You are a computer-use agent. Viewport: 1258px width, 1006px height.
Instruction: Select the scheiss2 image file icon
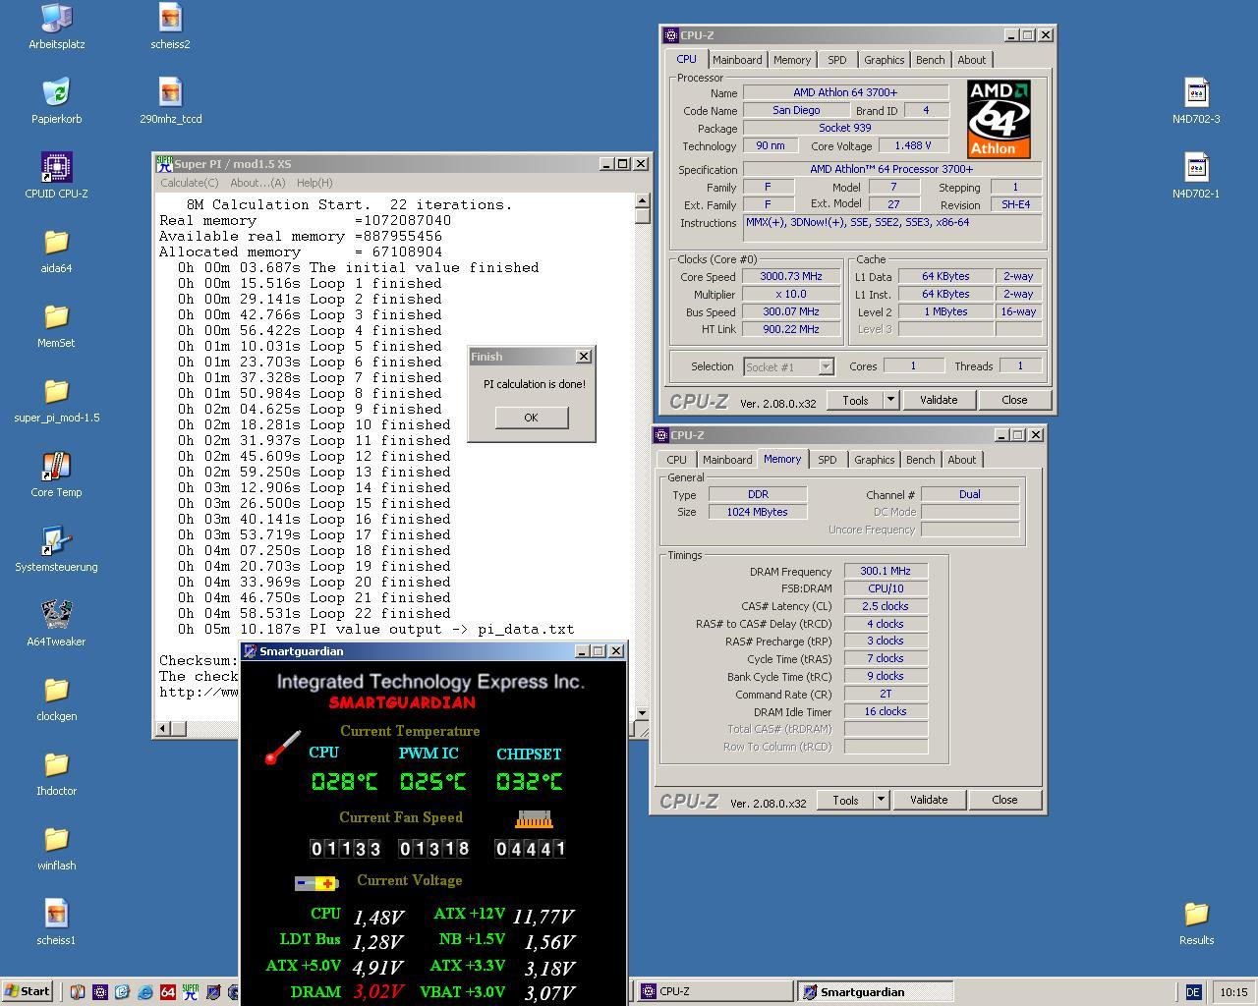pos(170,18)
